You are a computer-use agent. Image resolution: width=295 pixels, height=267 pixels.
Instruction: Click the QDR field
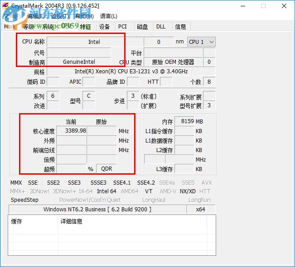coord(106,168)
